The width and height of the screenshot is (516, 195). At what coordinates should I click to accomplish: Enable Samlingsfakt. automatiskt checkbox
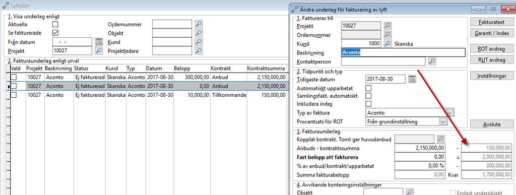click(368, 96)
